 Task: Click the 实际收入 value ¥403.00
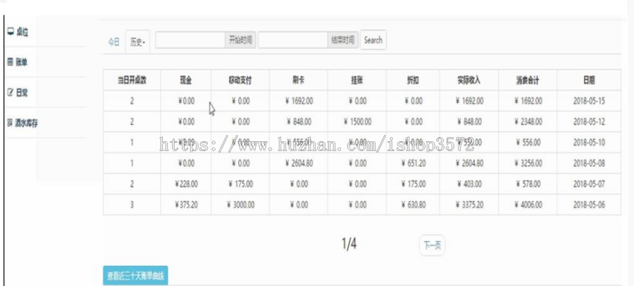click(469, 184)
